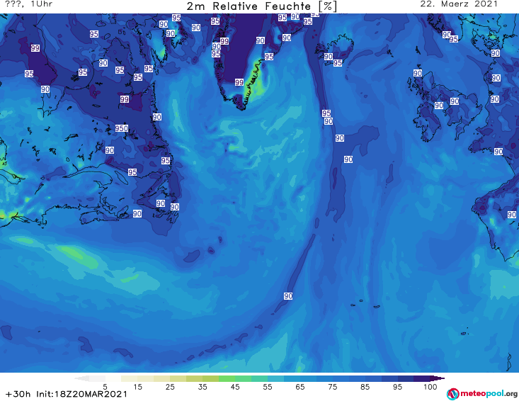The width and height of the screenshot is (519, 401).
Task: Click the '???, 1Uhr' time label
Action: (29, 4)
